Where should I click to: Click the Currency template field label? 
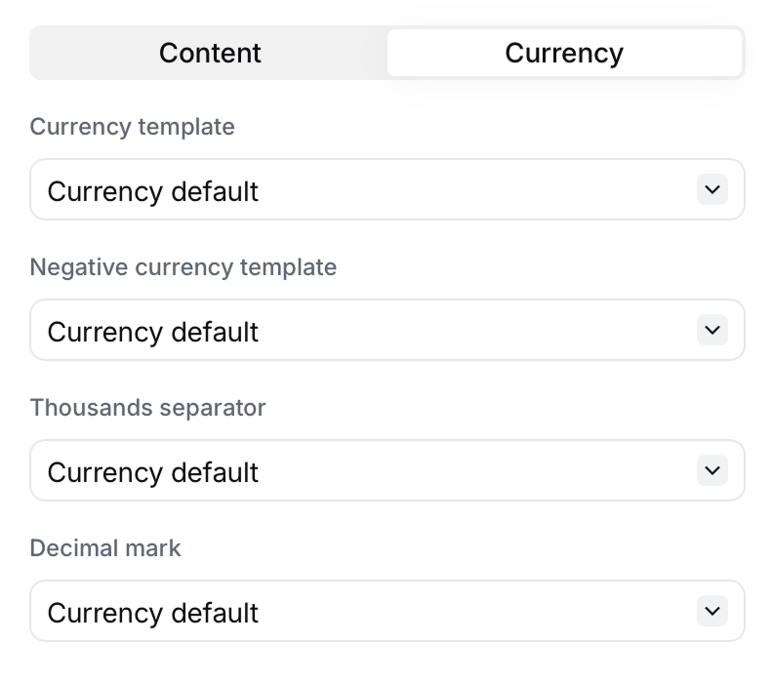point(133,127)
